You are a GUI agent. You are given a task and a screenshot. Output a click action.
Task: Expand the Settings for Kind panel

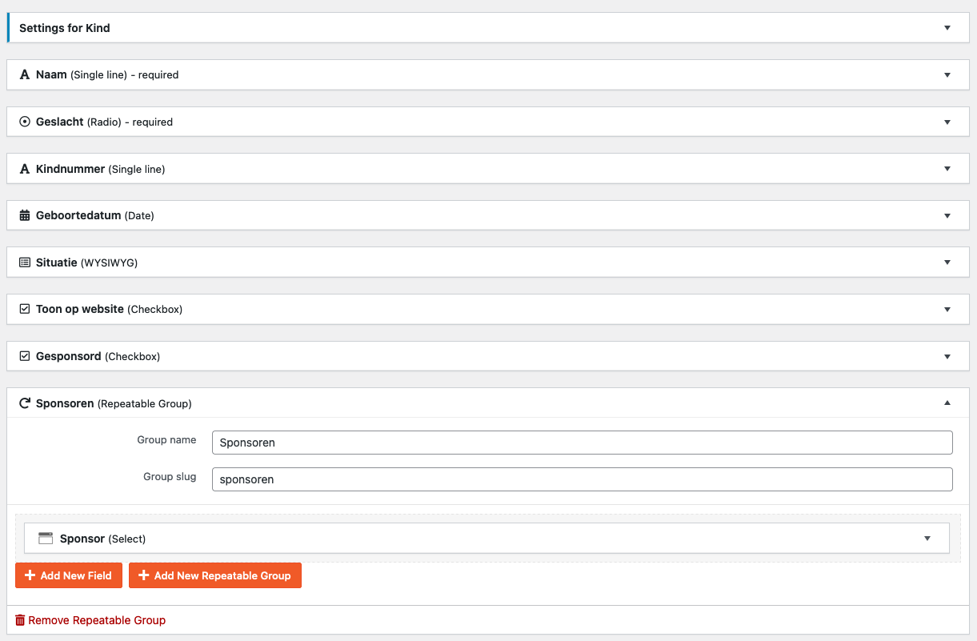(x=947, y=28)
